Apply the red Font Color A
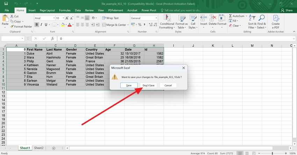Screen dimensions: 297x155 pyautogui.click(x=70, y=24)
